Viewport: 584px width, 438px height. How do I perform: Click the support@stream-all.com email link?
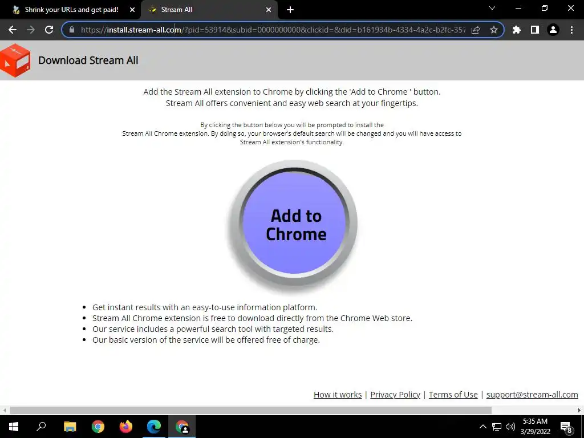(x=532, y=395)
